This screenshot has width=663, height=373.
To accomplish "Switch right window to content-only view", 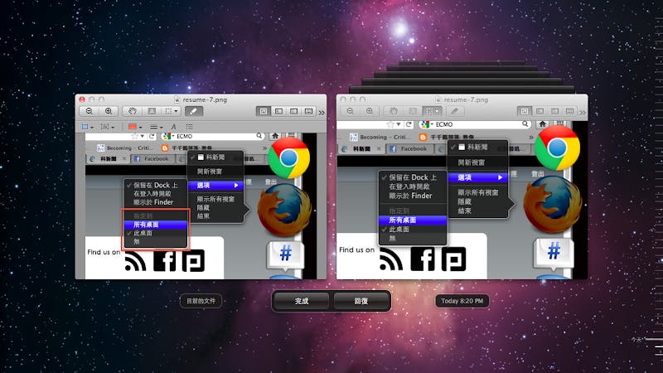I will [525, 111].
